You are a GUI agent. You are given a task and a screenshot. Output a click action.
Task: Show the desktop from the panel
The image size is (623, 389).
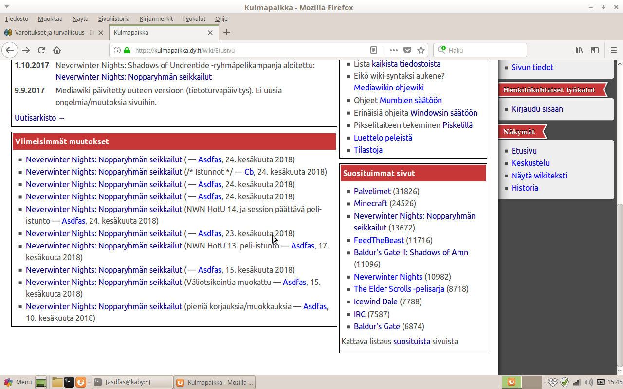coord(41,382)
